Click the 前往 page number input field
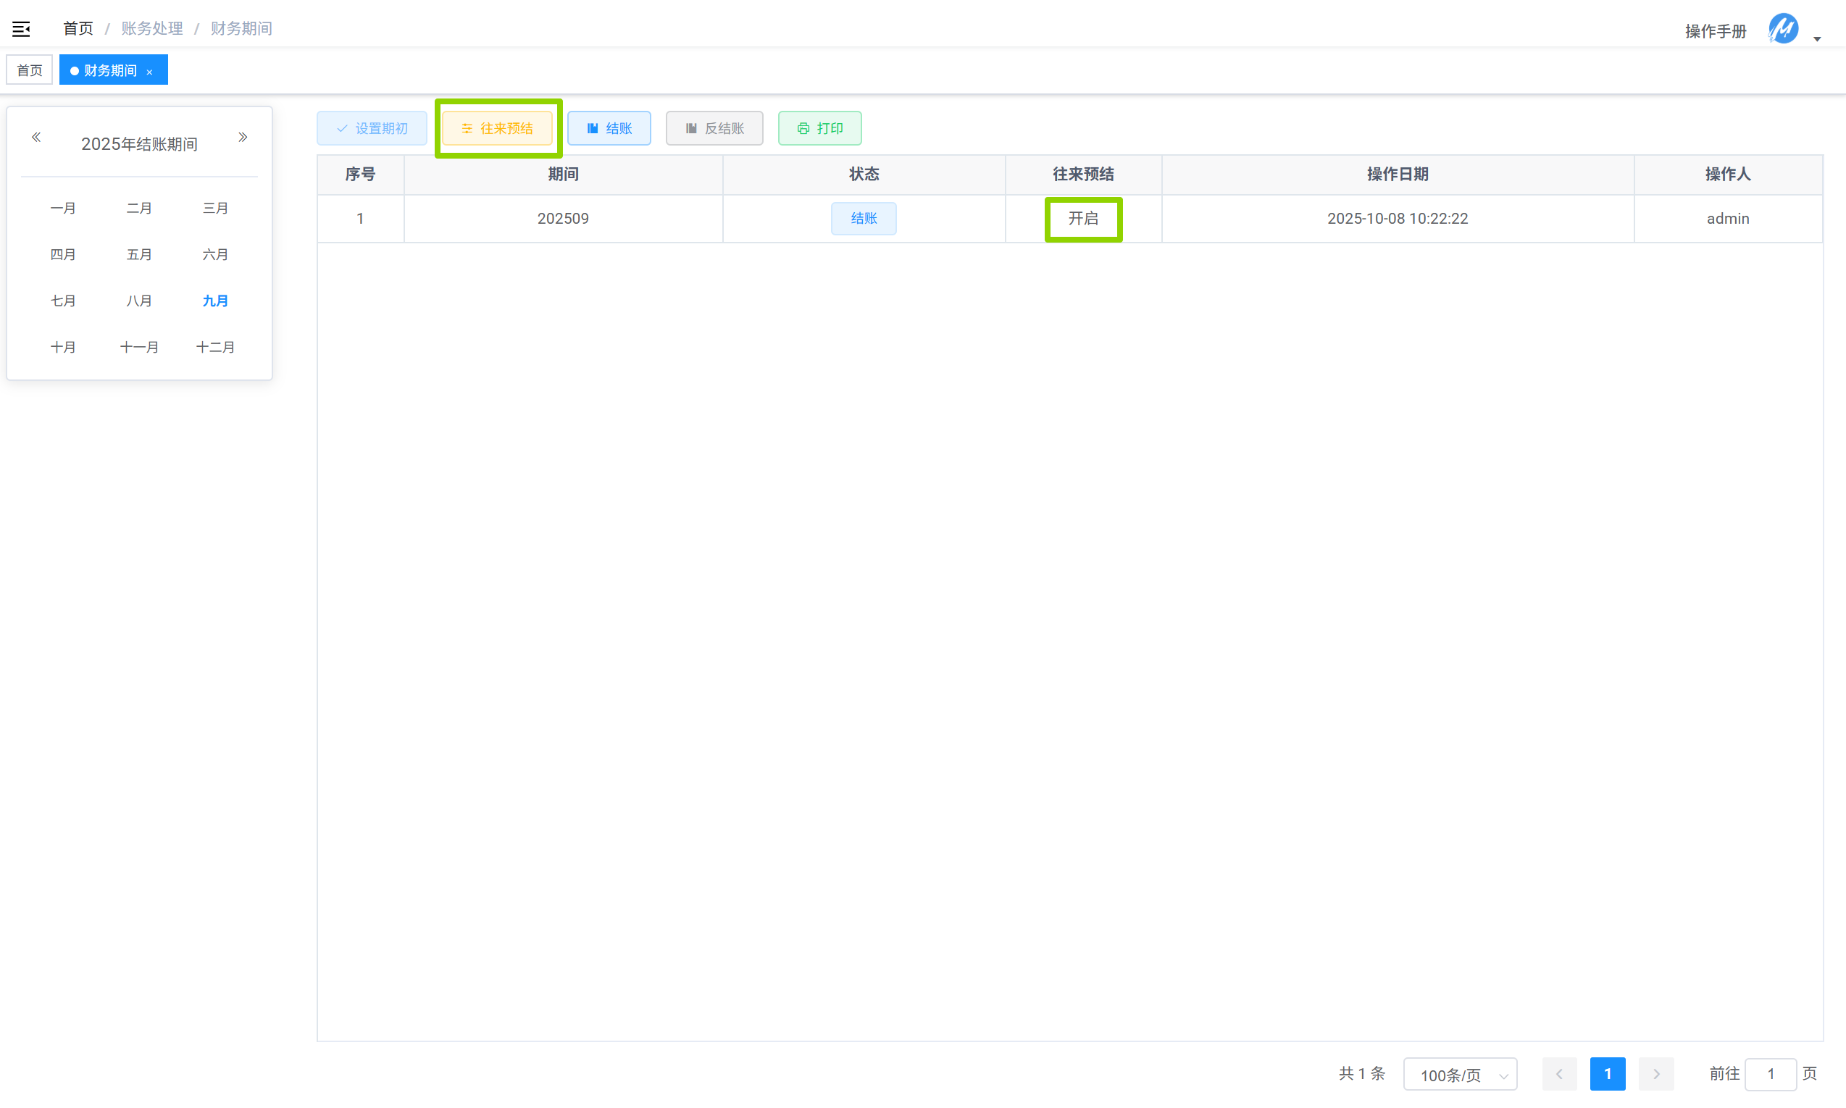This screenshot has width=1846, height=1108. 1770,1075
